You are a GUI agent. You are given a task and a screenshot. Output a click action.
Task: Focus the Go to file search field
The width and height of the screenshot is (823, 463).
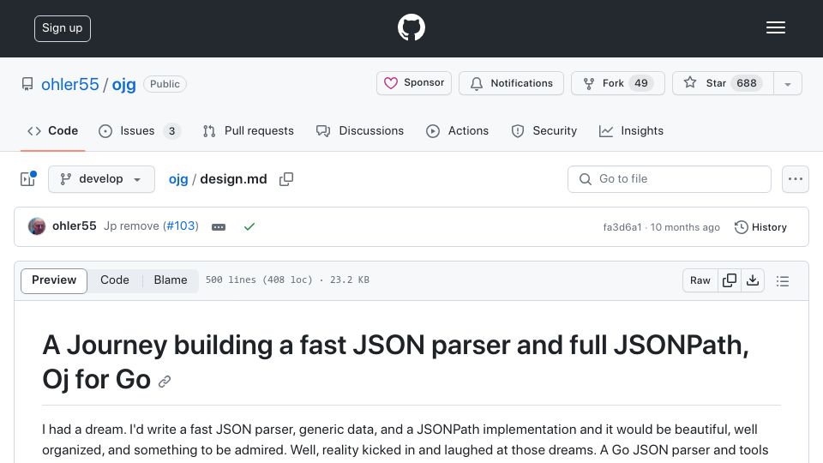670,179
